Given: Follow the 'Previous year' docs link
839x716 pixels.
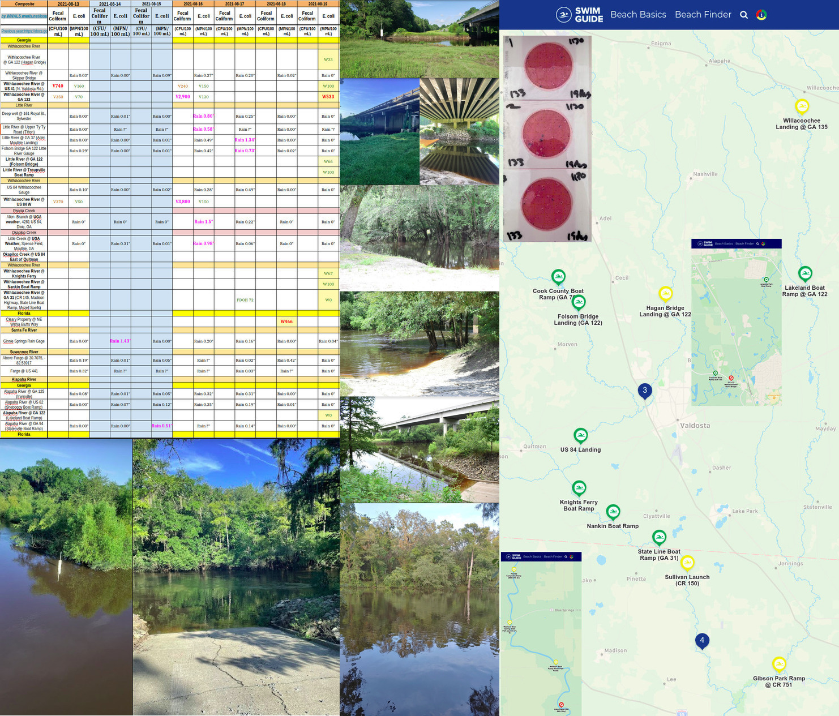Looking at the screenshot, I should (24, 31).
